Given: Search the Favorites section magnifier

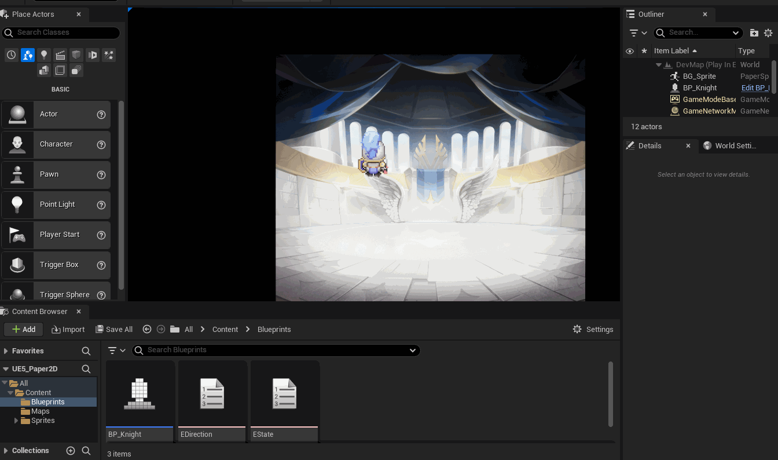Looking at the screenshot, I should point(86,351).
